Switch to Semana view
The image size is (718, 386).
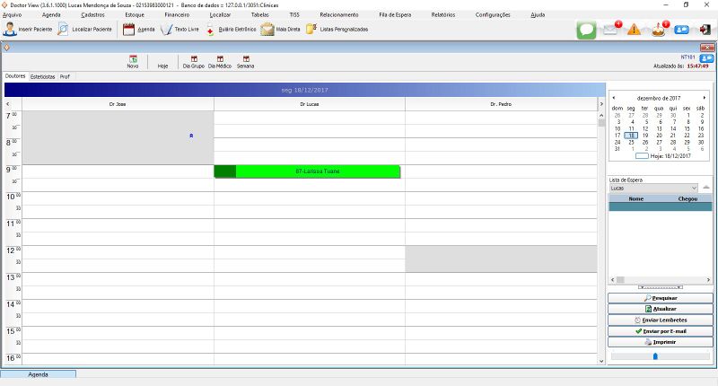click(245, 61)
